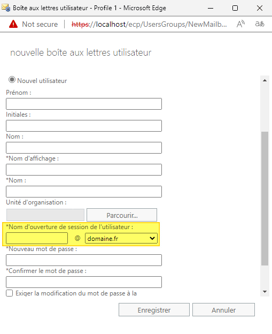272x334 pixels.
Task: Click the vertical scrollbar thumb
Action: point(265,199)
